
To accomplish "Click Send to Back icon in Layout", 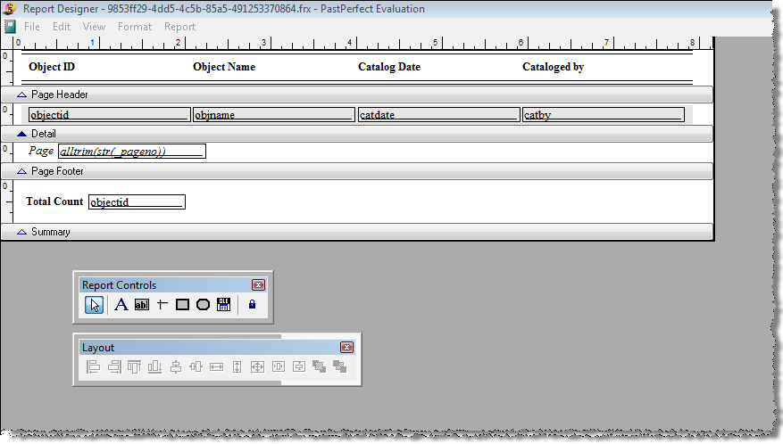I will [339, 367].
